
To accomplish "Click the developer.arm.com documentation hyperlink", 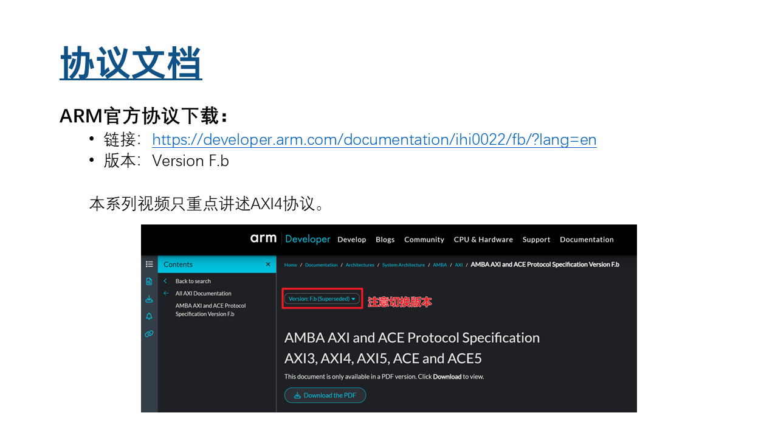I will [x=374, y=140].
